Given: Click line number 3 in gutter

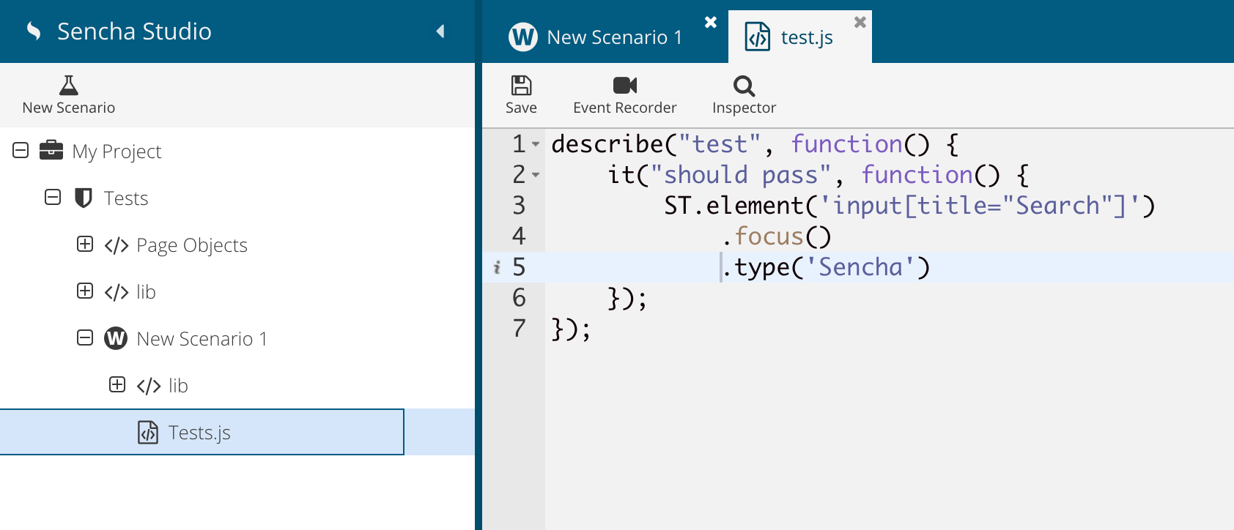Looking at the screenshot, I should 519,206.
